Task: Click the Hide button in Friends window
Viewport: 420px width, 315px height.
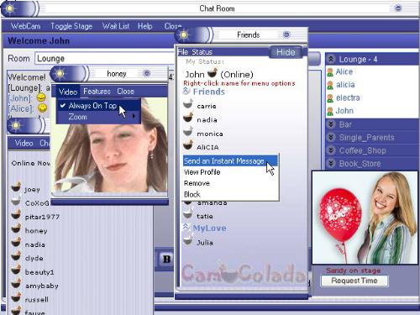Action: point(286,52)
